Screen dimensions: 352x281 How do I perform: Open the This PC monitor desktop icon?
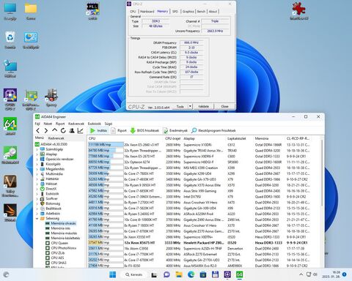(10, 11)
